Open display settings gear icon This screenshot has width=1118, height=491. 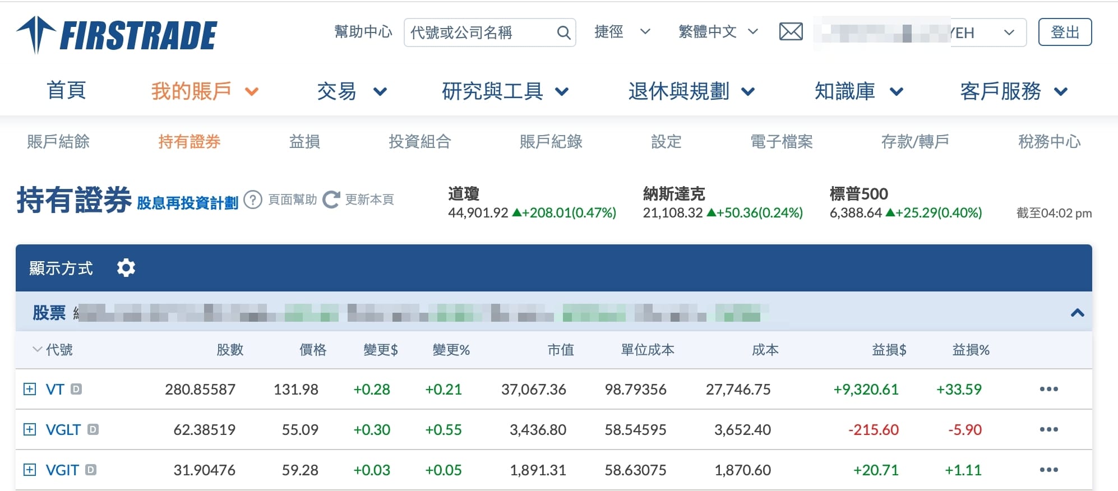tap(126, 268)
